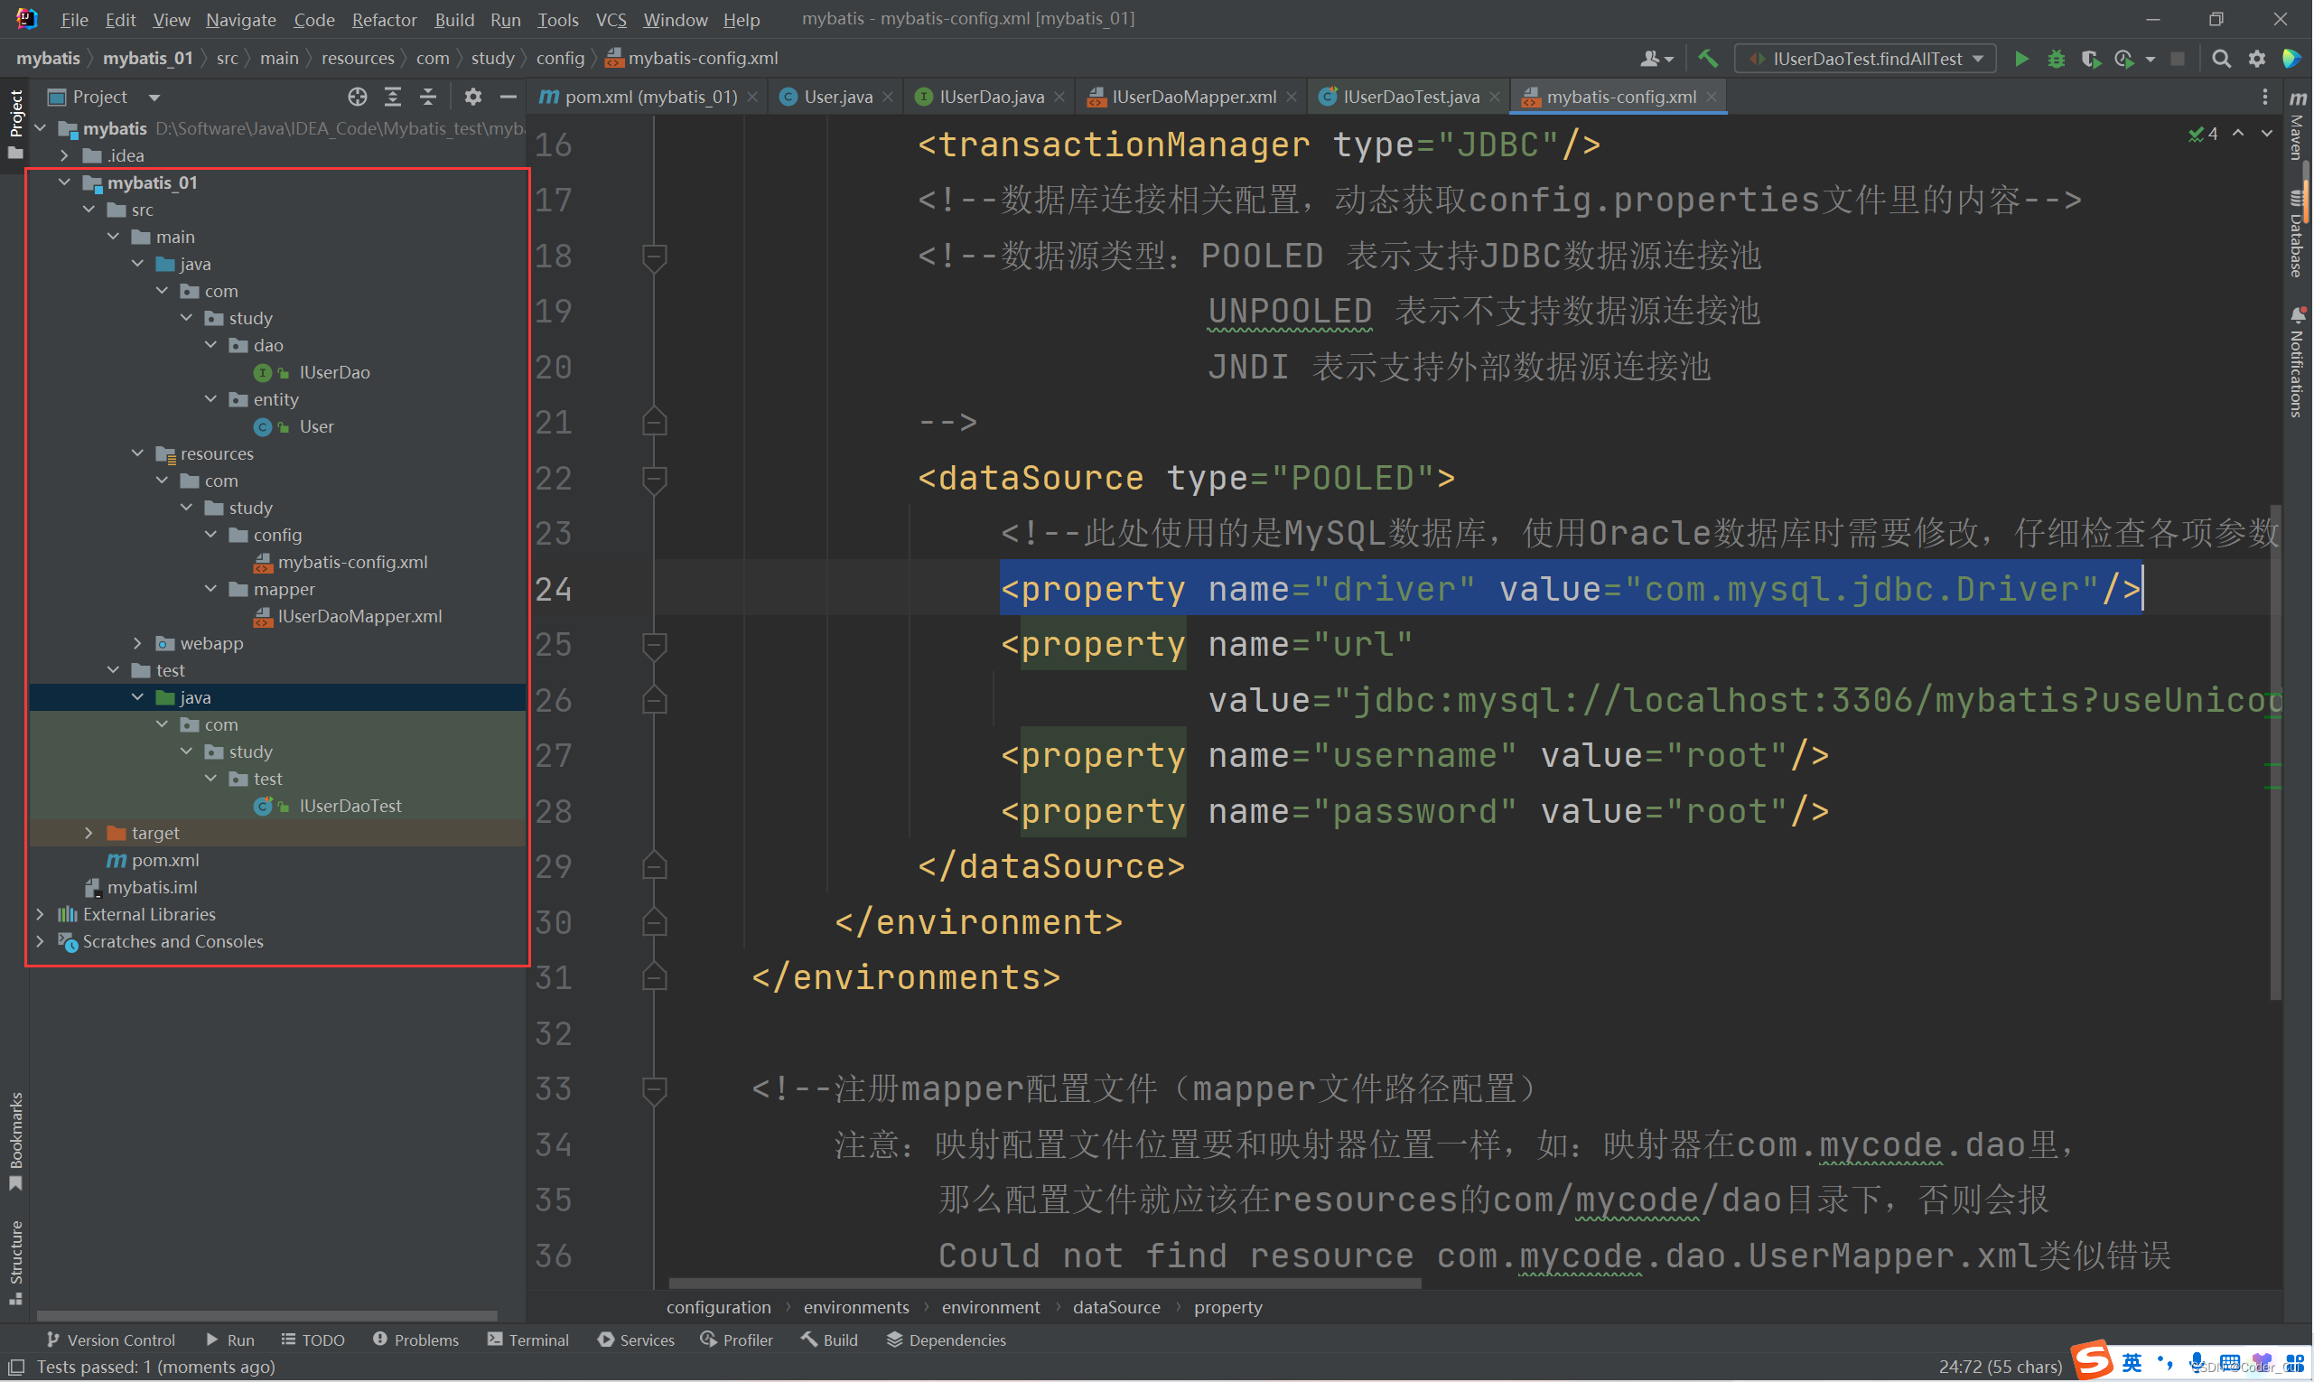Hide the Project tool window panel
2314x1382 pixels.
click(508, 97)
